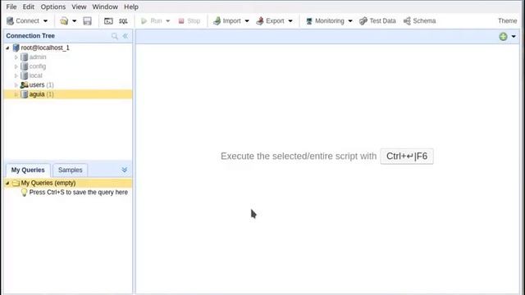Click the Theme option
This screenshot has height=295, width=525.
point(507,20)
